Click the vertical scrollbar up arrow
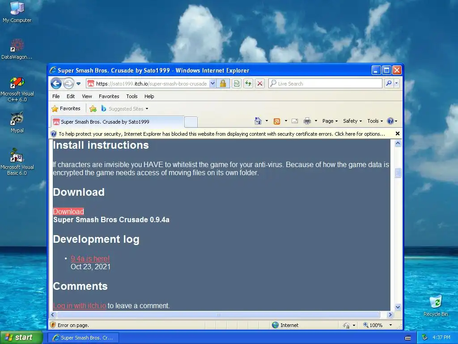Screen dimensions: 458x344 pyautogui.click(x=398, y=143)
